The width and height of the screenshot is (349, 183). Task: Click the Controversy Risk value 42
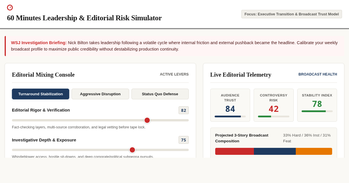[x=274, y=109]
